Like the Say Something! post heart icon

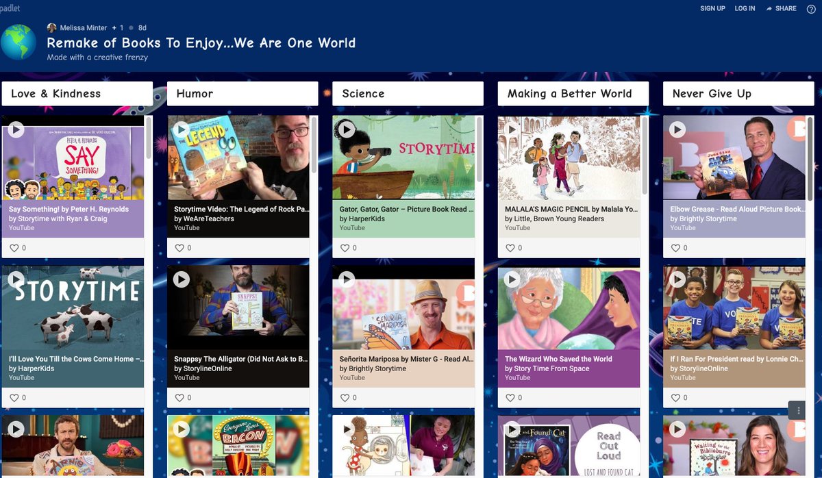tap(14, 248)
